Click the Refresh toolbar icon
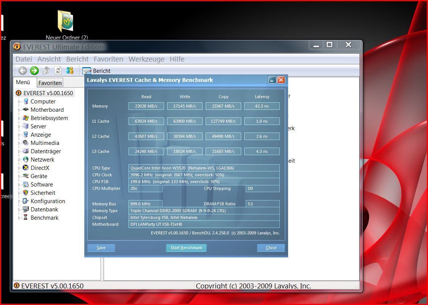The image size is (428, 305). pos(58,71)
